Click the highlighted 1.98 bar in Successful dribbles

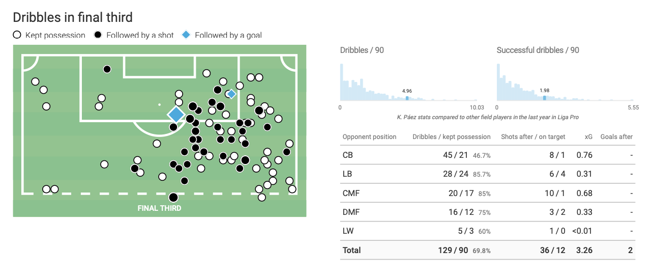coord(544,97)
